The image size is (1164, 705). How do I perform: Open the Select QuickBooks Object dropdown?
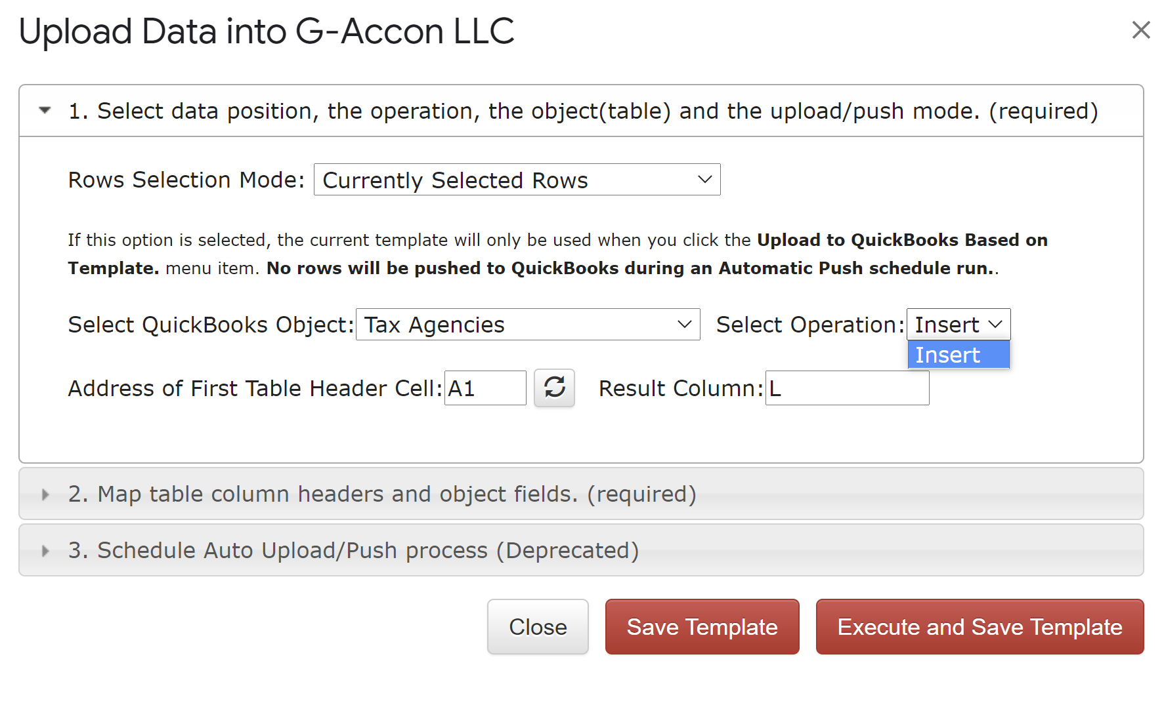click(x=527, y=325)
